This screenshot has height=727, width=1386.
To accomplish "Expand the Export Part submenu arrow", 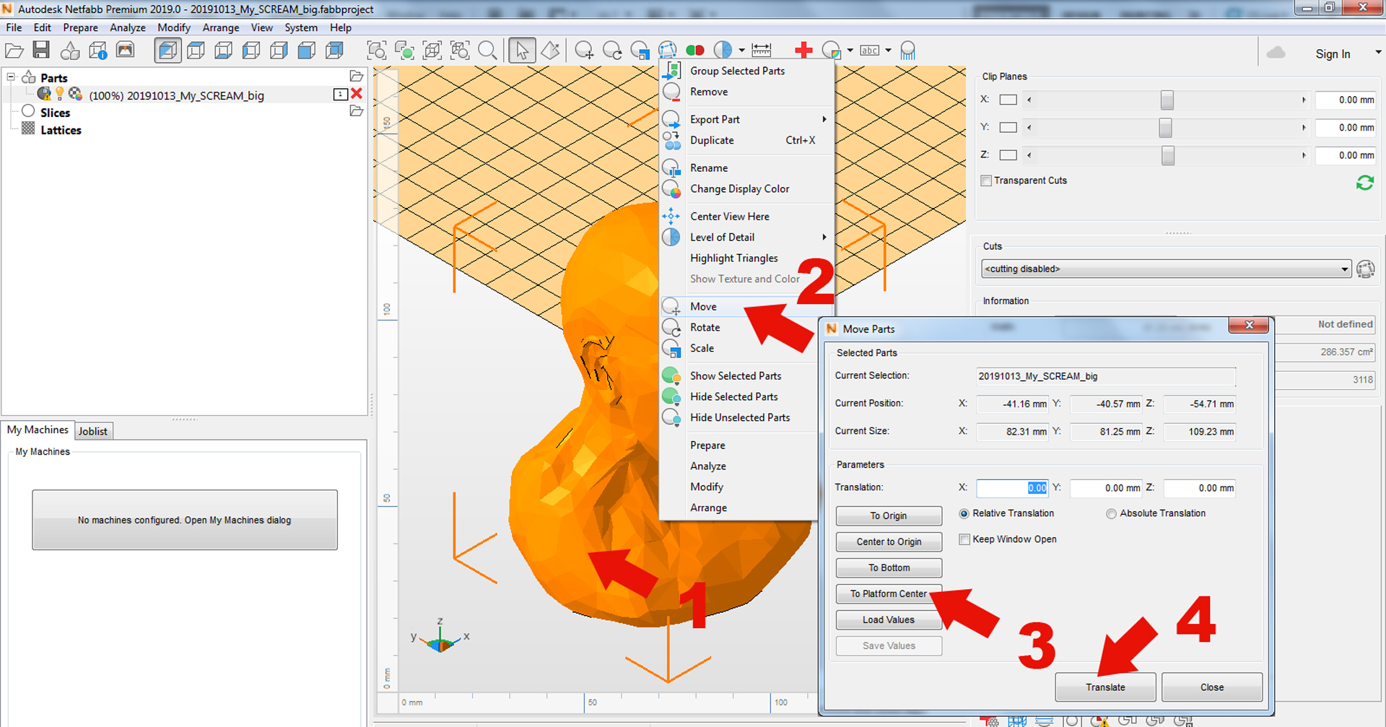I will (824, 119).
